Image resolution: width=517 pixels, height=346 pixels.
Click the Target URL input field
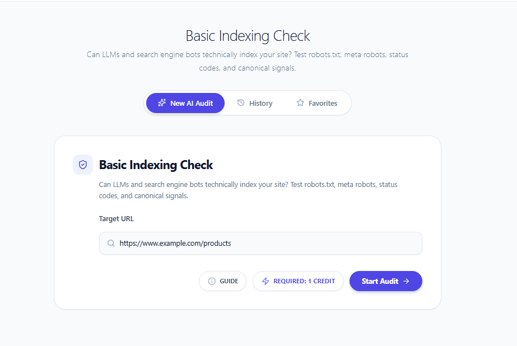[260, 243]
